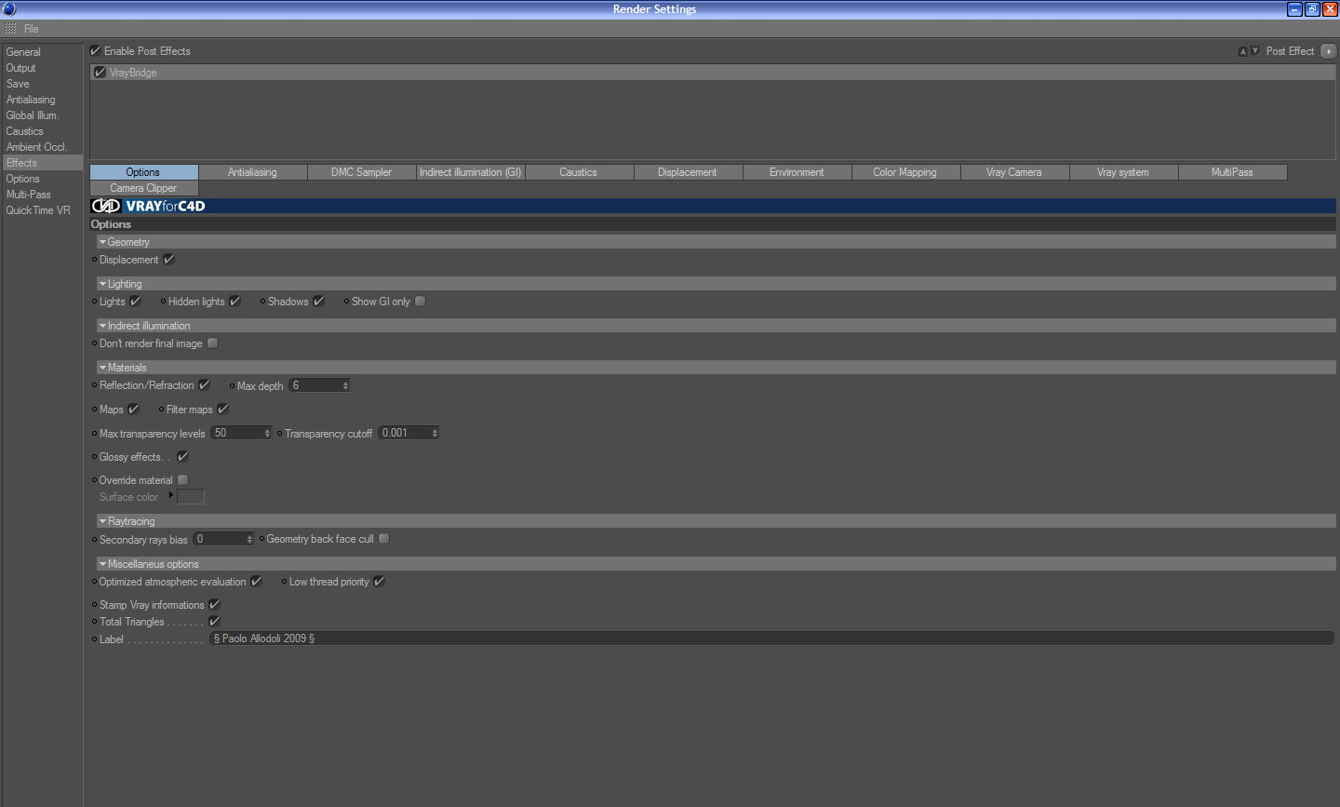Open the Color Mapping tab

click(x=904, y=172)
